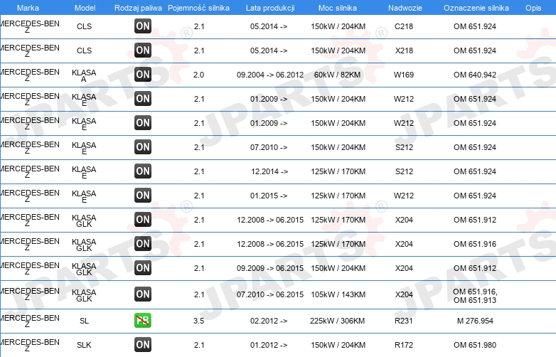Click ON icon in GLK OM 651.916 170KM row
Image resolution: width=556 pixels, height=357 pixels.
click(143, 244)
